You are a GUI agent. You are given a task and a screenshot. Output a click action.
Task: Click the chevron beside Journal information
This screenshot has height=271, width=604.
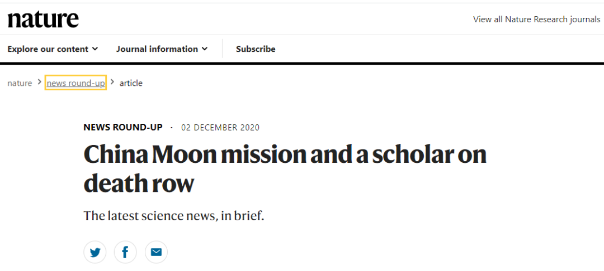click(205, 49)
